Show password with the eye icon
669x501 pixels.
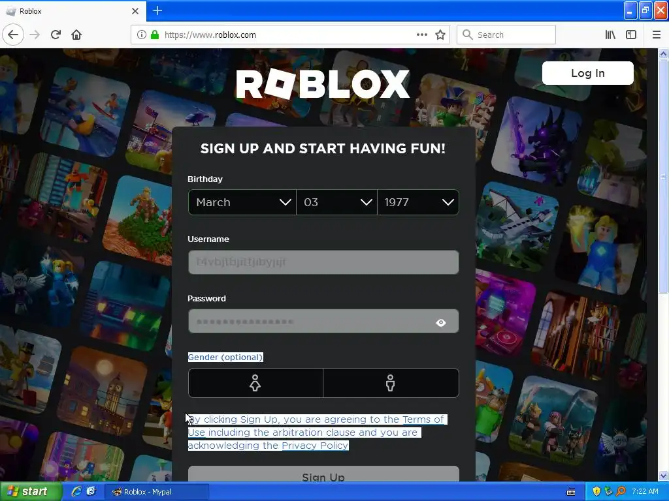[441, 322]
